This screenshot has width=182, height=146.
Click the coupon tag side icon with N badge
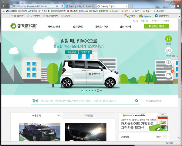pyautogui.click(x=169, y=75)
